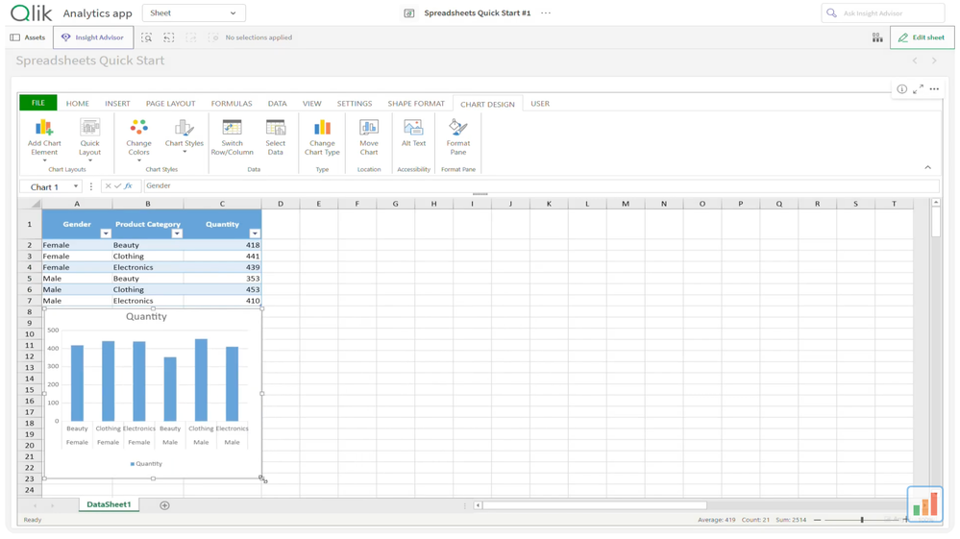Add a new sheet with the plus icon
960x539 pixels.
coord(164,505)
